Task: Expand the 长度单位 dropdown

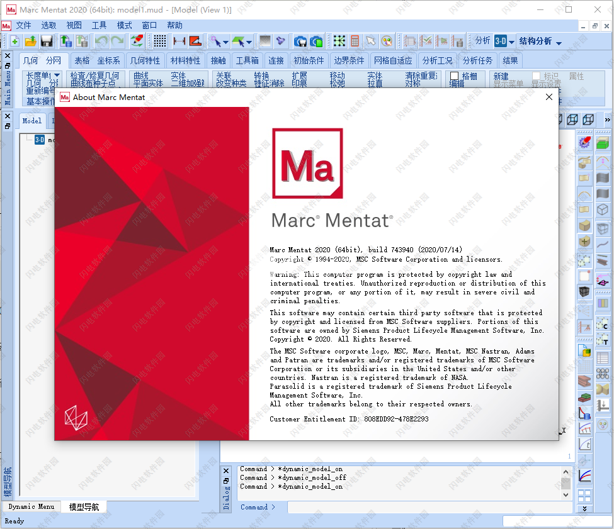Action: click(57, 75)
